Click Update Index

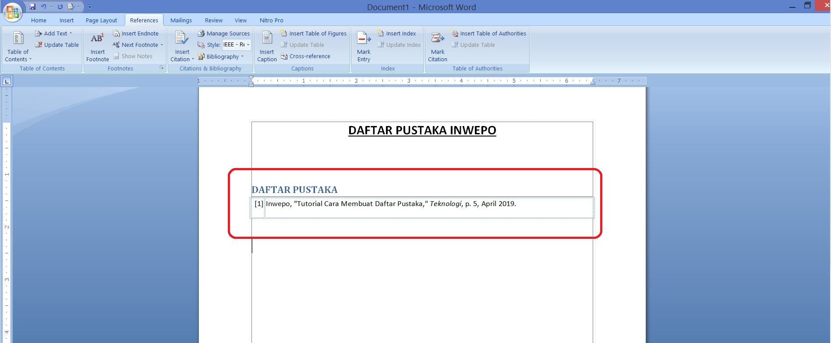pyautogui.click(x=399, y=45)
